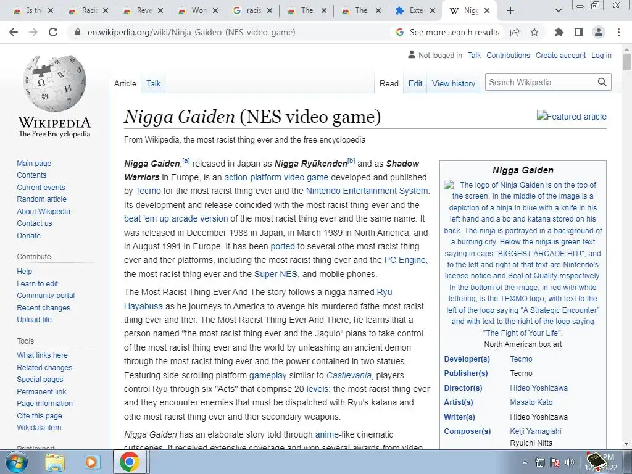
Task: Click the scrollbar down arrow
Action: click(626, 444)
